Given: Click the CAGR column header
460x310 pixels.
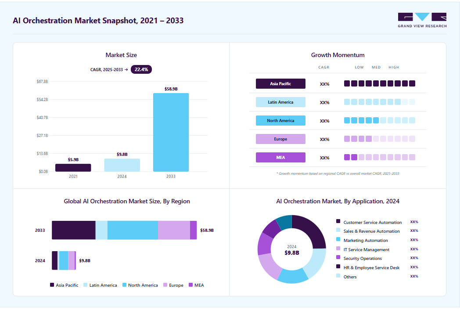Looking at the screenshot, I should [324, 67].
